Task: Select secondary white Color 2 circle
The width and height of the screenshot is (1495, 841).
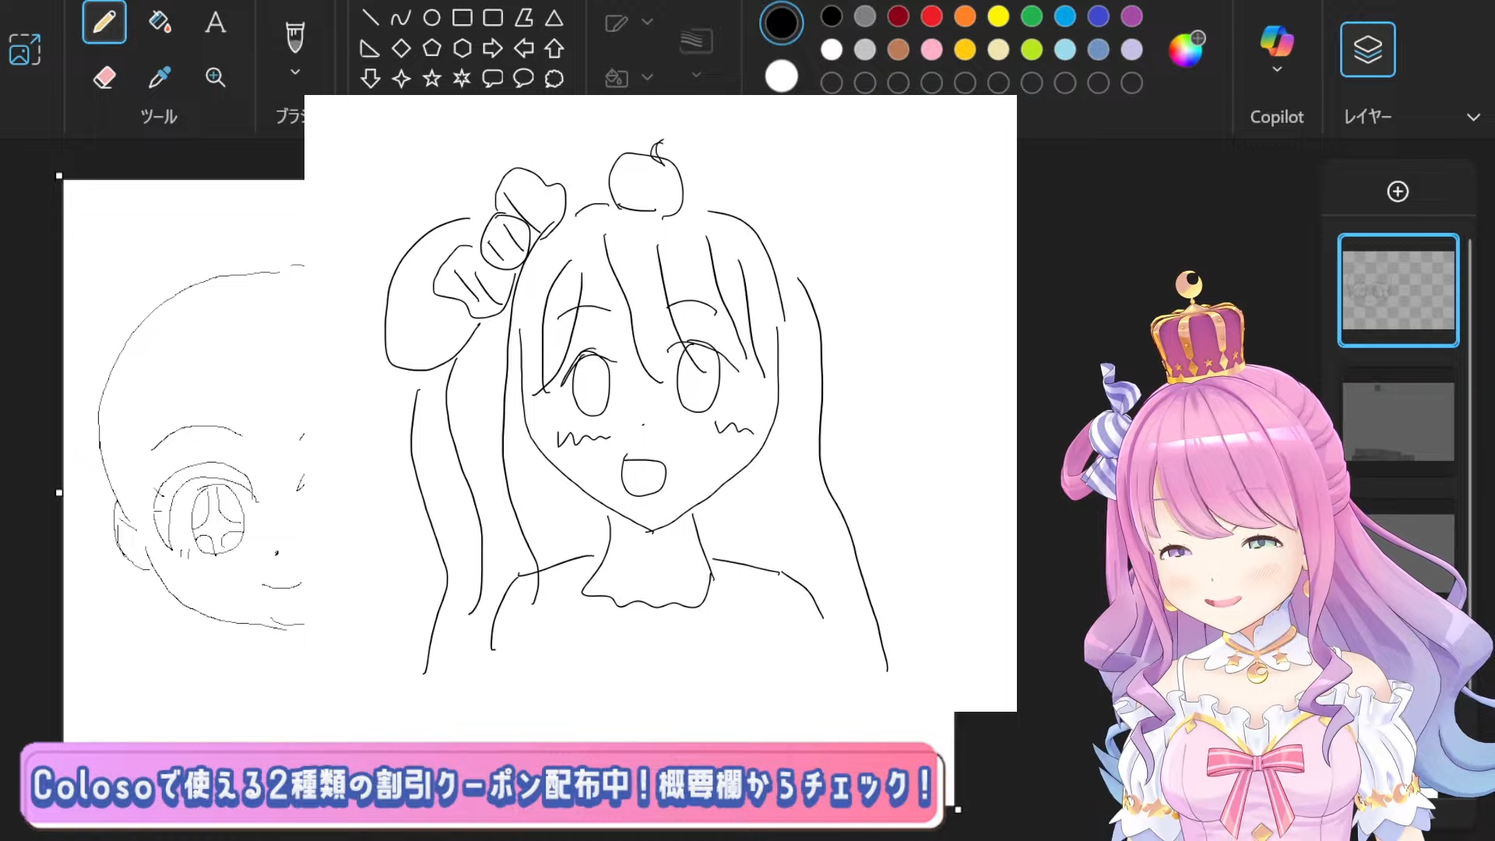Action: 781,76
